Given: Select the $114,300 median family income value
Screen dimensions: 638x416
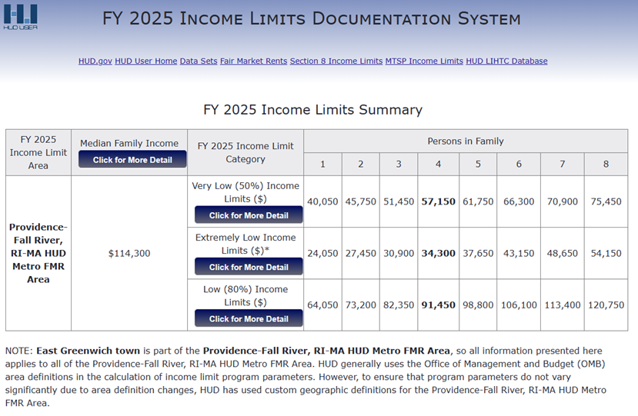Looking at the screenshot, I should tap(129, 253).
